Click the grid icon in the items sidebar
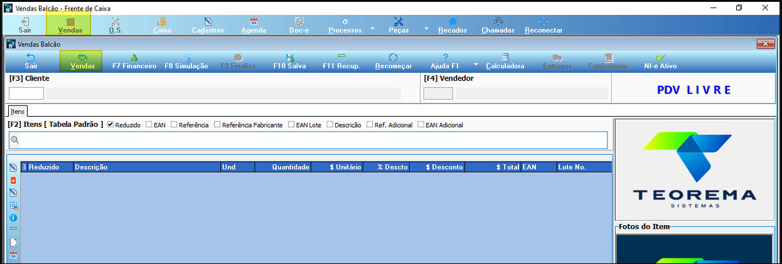The width and height of the screenshot is (782, 264). [13, 205]
